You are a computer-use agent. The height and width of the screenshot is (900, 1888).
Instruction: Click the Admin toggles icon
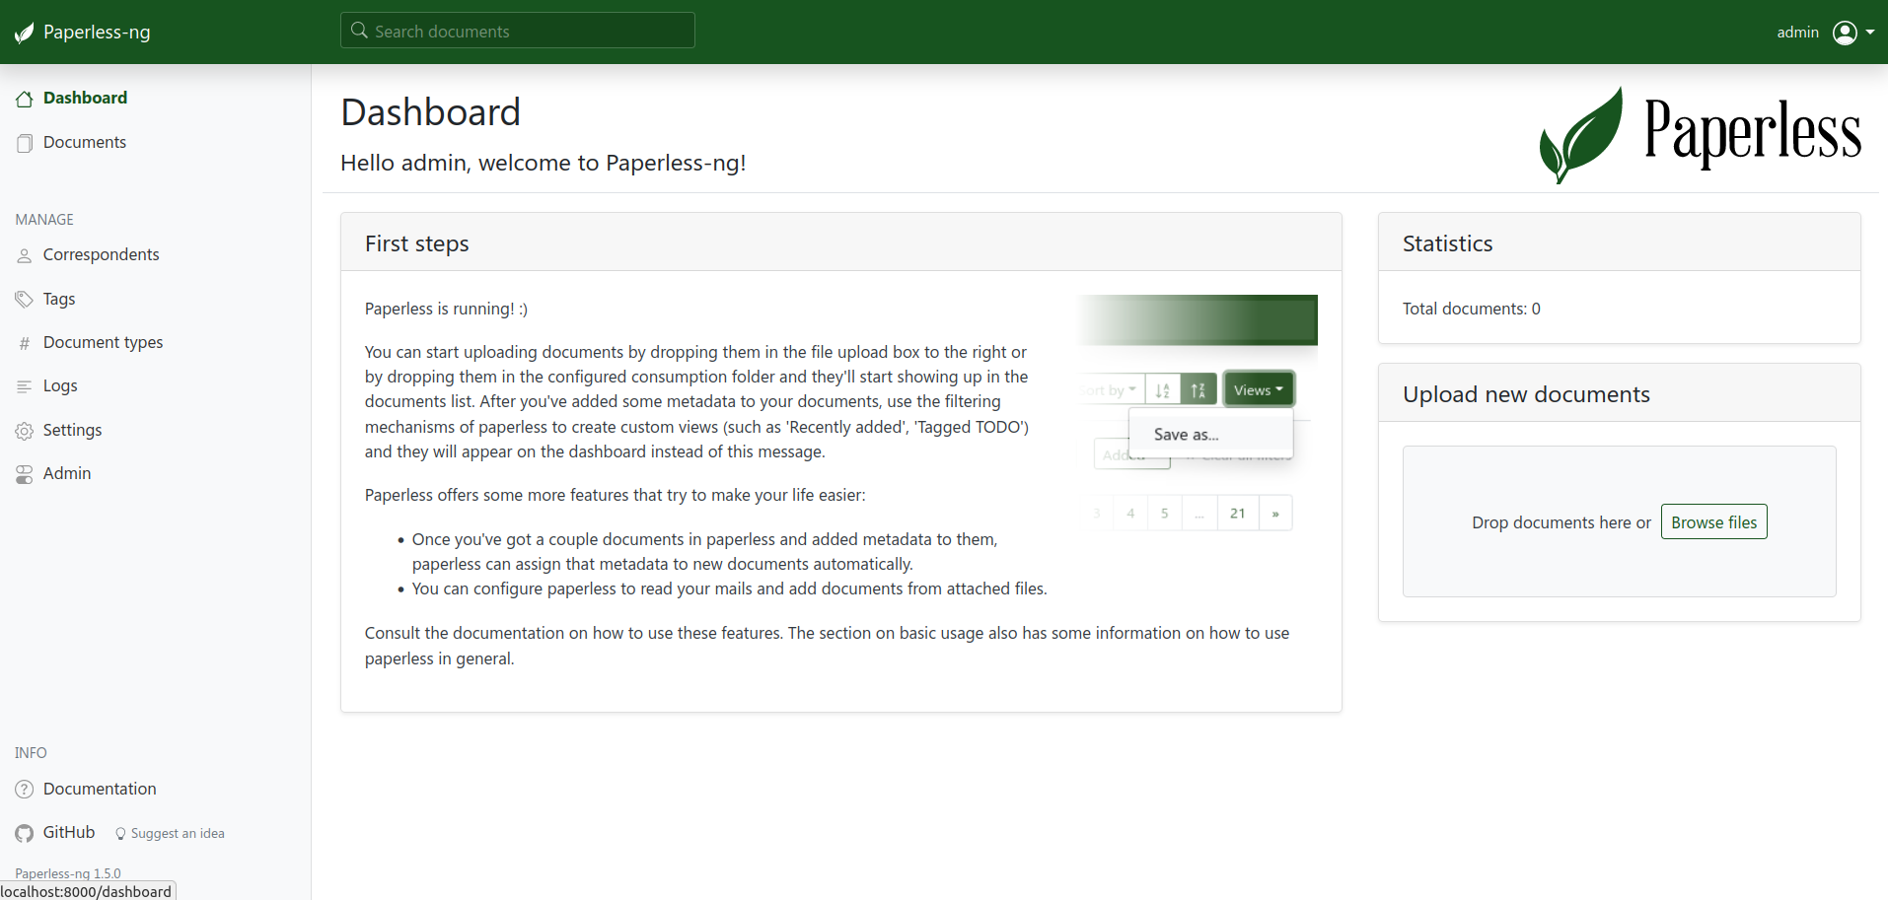(25, 474)
